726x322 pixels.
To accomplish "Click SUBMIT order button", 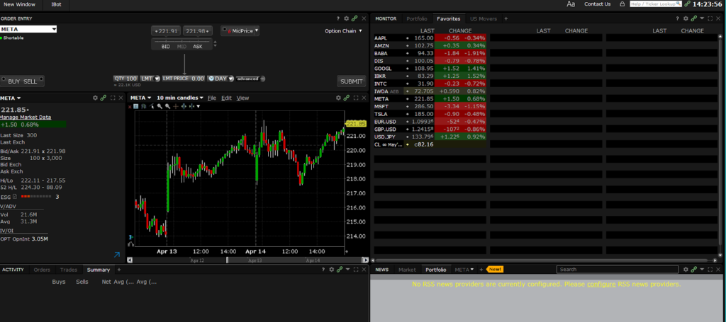I will coord(352,81).
